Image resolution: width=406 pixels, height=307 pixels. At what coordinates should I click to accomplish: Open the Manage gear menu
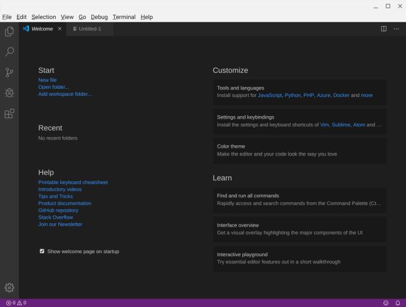[10, 287]
